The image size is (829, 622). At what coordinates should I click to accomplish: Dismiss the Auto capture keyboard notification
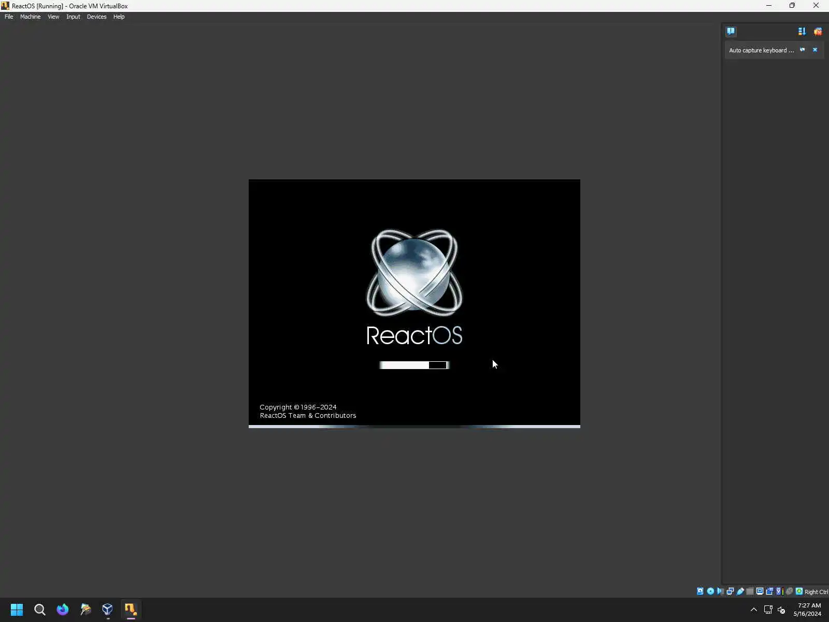(815, 50)
